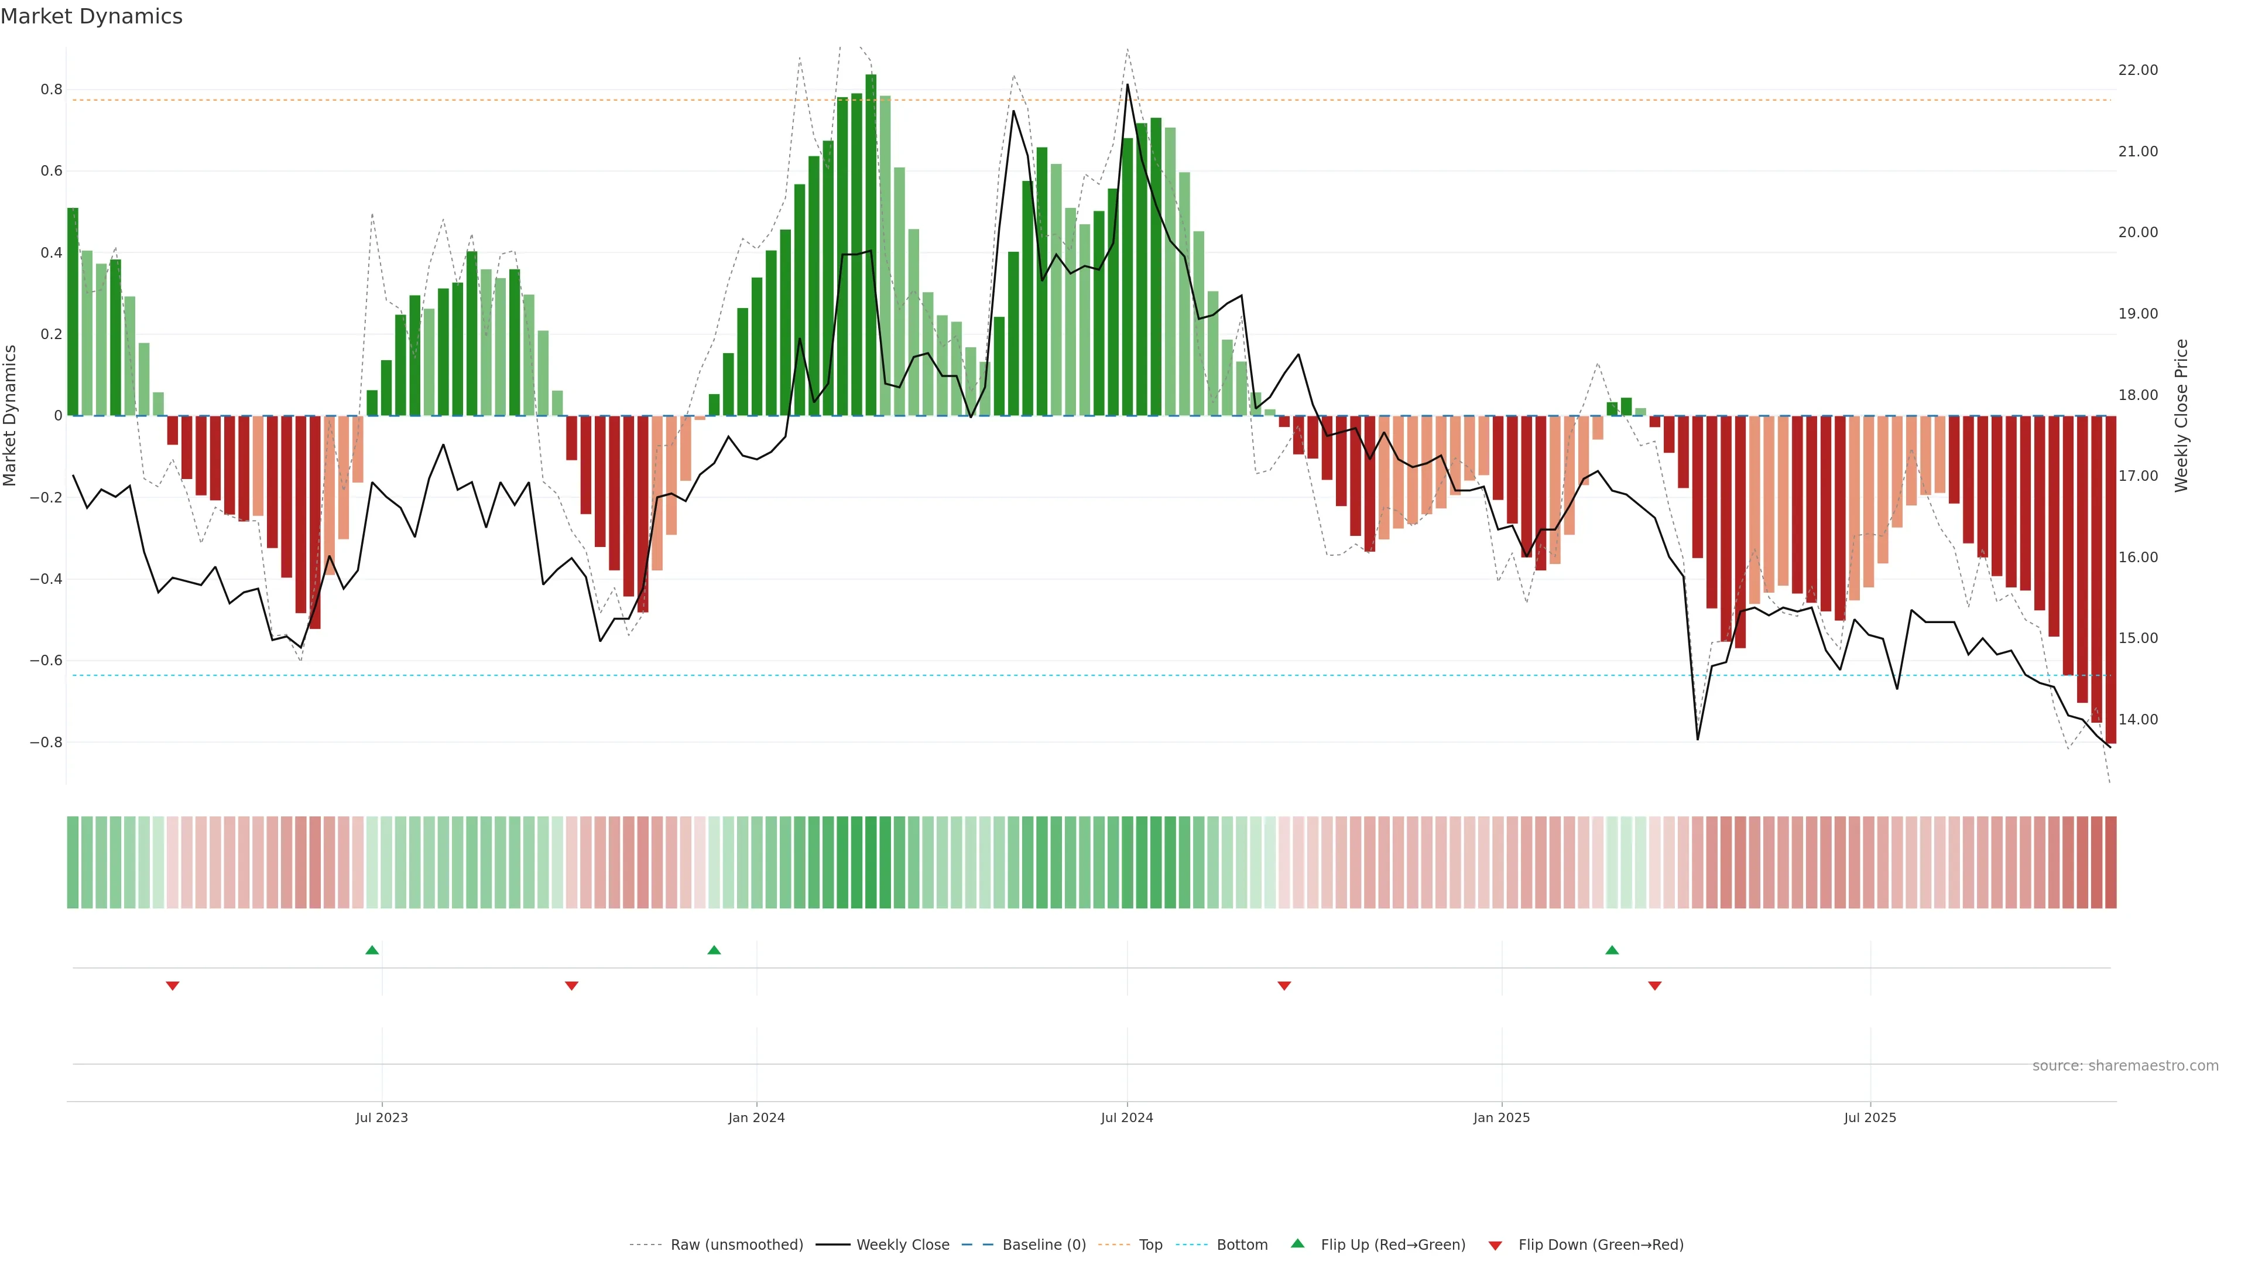Click the green flip-up triangle before Jul 2023
The height and width of the screenshot is (1265, 2248).
372,950
